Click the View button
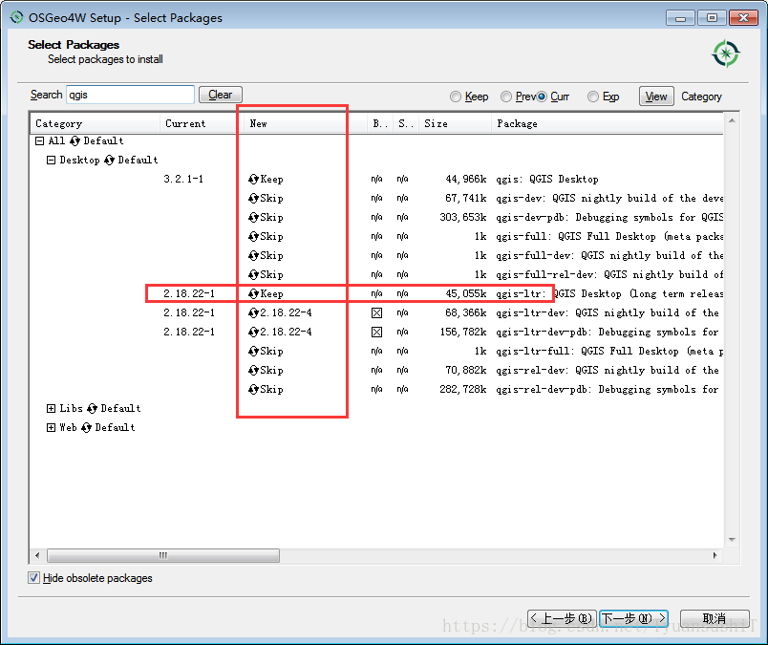This screenshot has height=645, width=768. point(656,97)
